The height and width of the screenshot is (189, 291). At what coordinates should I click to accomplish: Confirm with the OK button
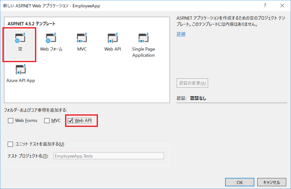pyautogui.click(x=240, y=182)
